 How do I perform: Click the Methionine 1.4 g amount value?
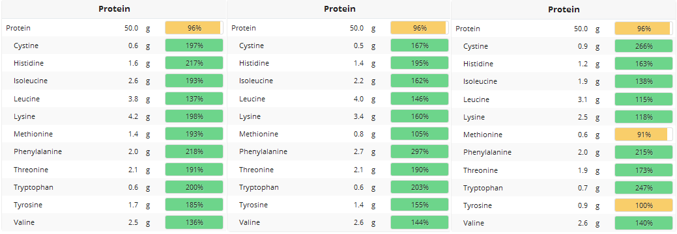133,134
